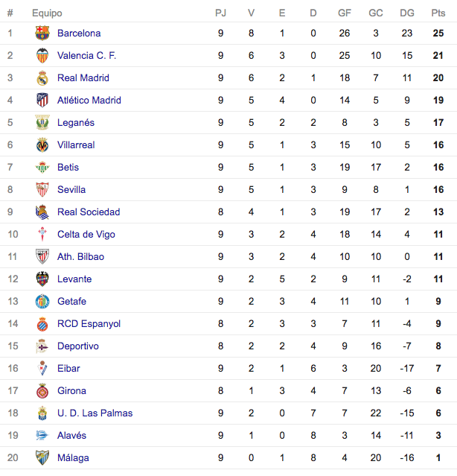This screenshot has width=457, height=476.
Task: Click the Atlético Madrid crest icon
Action: 42,100
